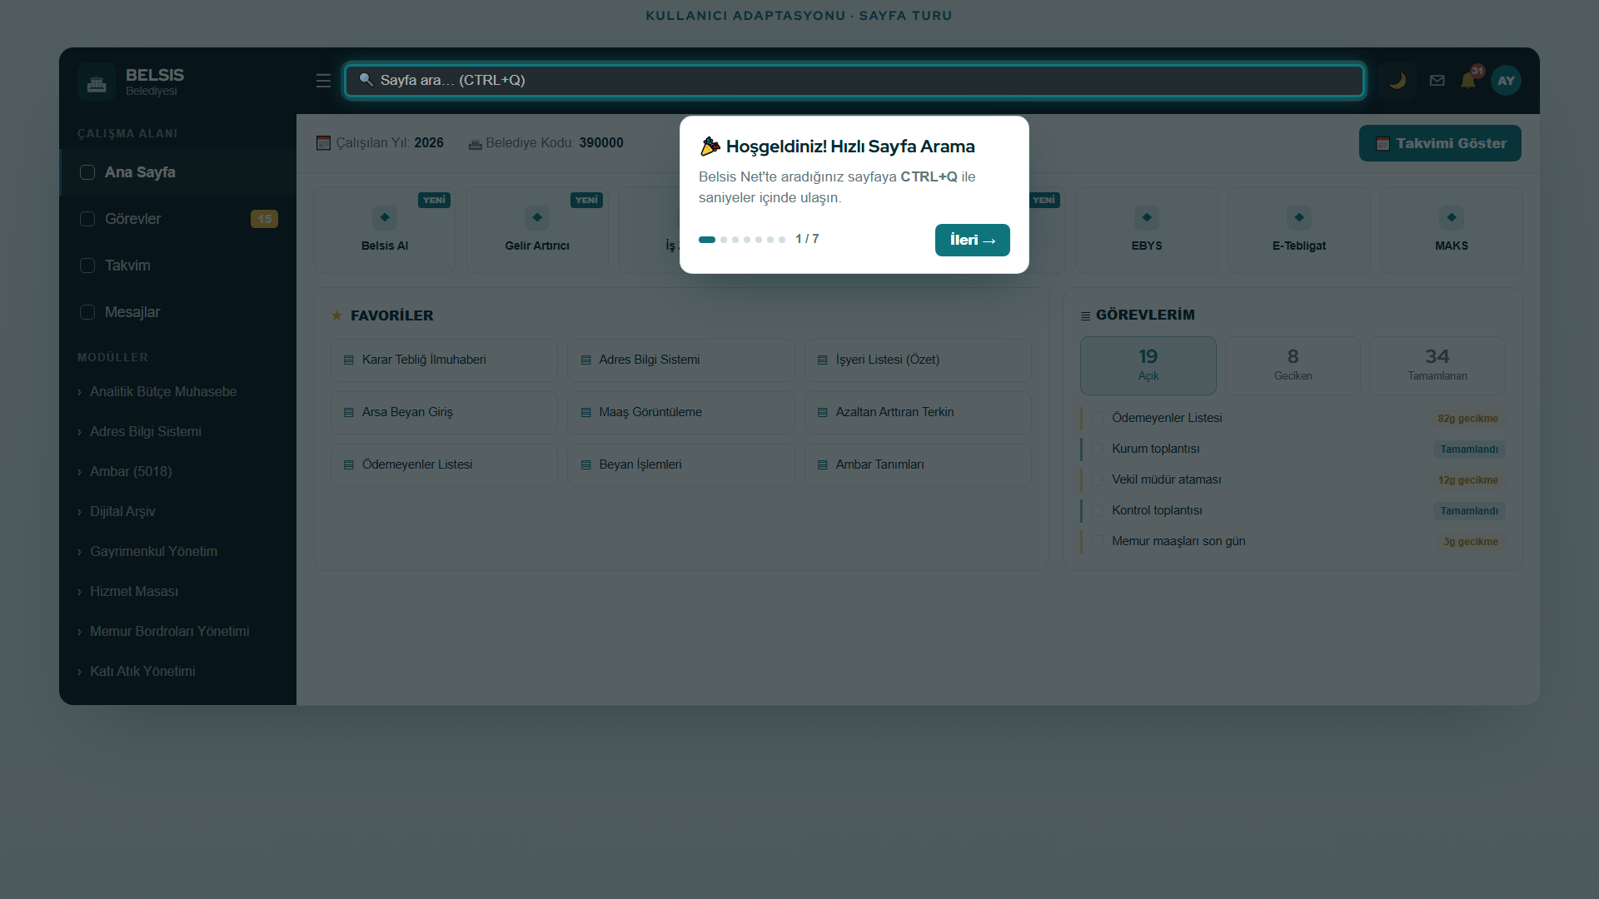Open the mail envelope icon

tap(1437, 81)
